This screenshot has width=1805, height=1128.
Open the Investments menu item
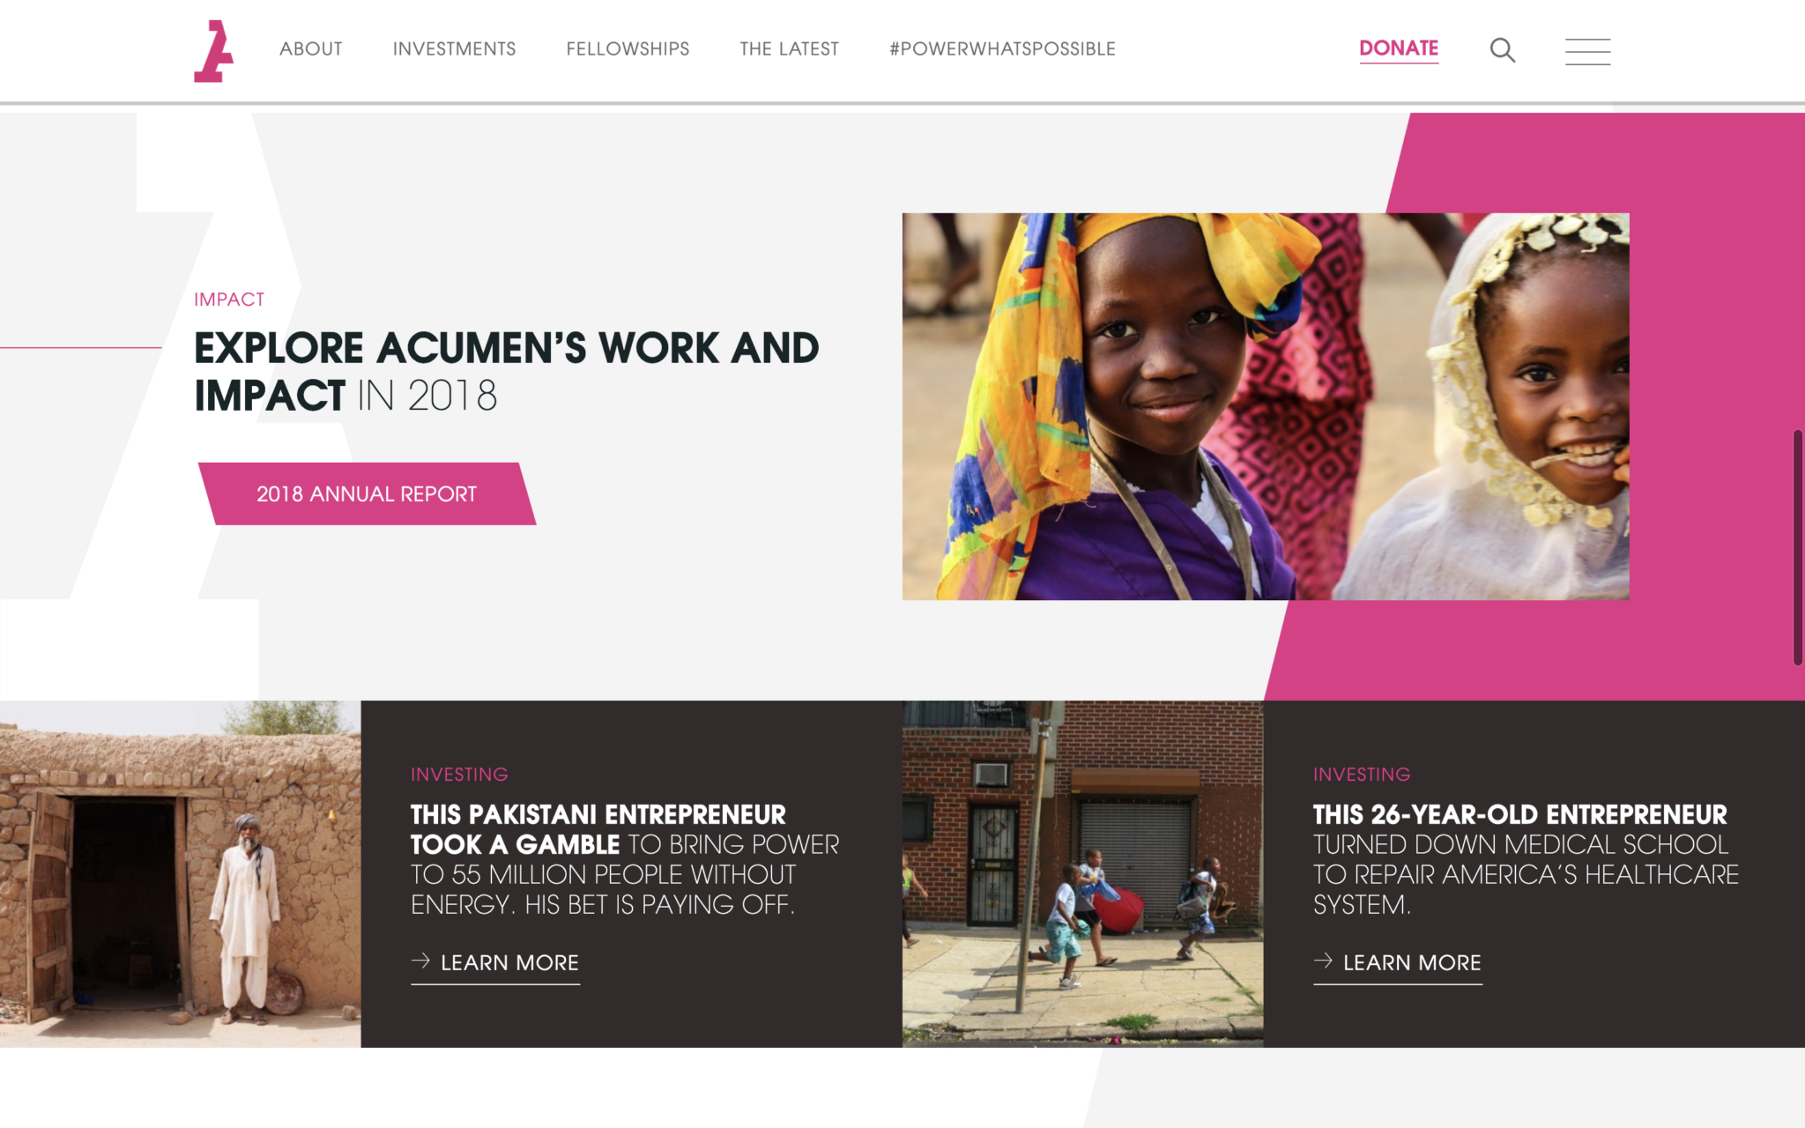pyautogui.click(x=455, y=49)
